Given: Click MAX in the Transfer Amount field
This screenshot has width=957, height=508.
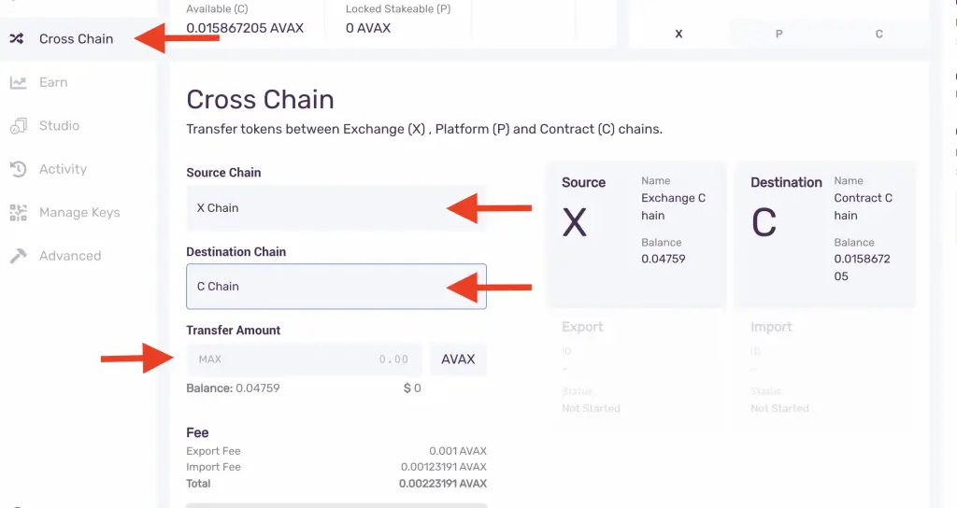Looking at the screenshot, I should coord(210,360).
